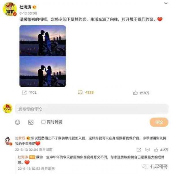The image size is (173, 174).
Task: Click your own avatar beside comment box
Action: 7,108
